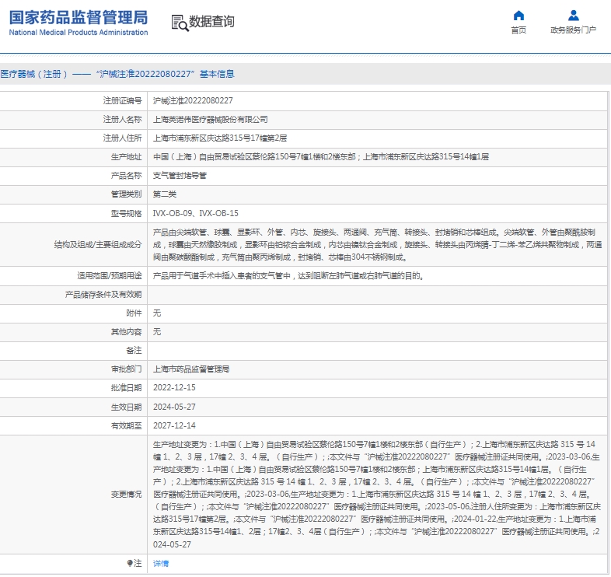Open the 详情 details link
This screenshot has width=611, height=577.
161,563
